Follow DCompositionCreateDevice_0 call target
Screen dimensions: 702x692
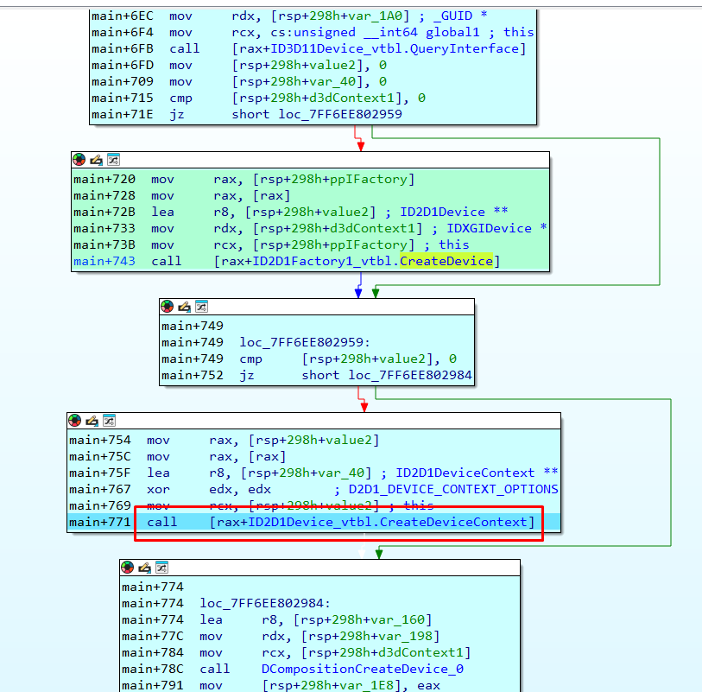(362, 670)
